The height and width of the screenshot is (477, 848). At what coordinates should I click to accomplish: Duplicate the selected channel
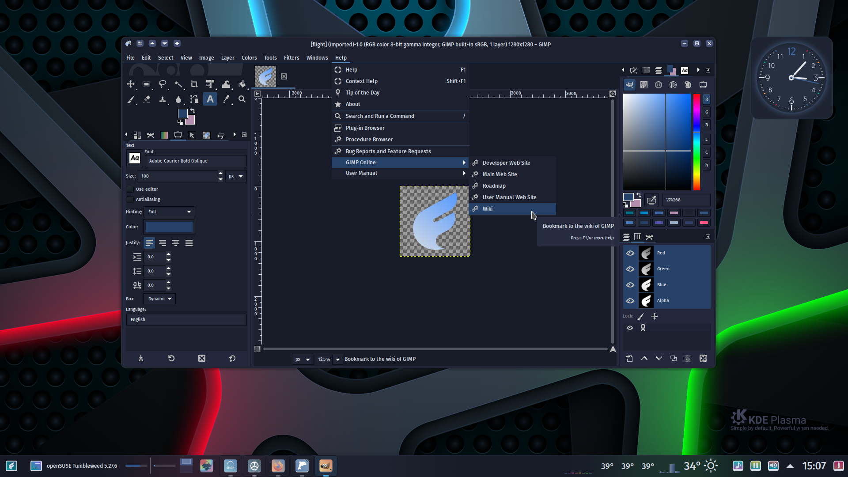click(x=674, y=359)
